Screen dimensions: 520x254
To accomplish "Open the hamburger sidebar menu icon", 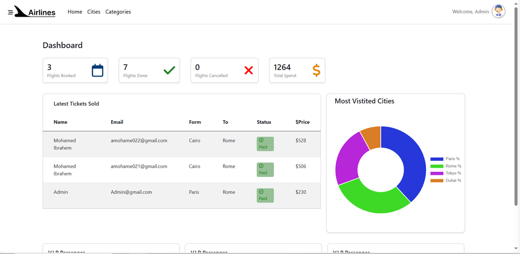I will pos(10,12).
